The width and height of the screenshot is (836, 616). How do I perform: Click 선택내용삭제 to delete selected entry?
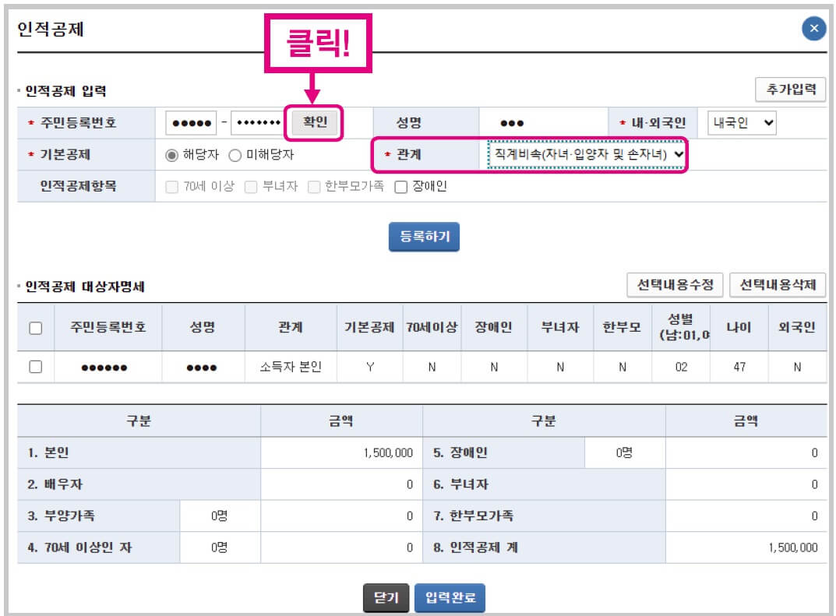tap(778, 285)
